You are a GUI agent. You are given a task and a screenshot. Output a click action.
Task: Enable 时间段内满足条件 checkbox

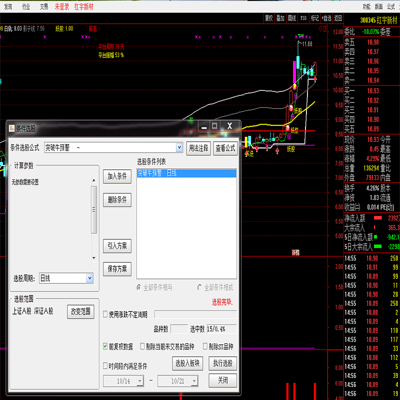pos(105,365)
